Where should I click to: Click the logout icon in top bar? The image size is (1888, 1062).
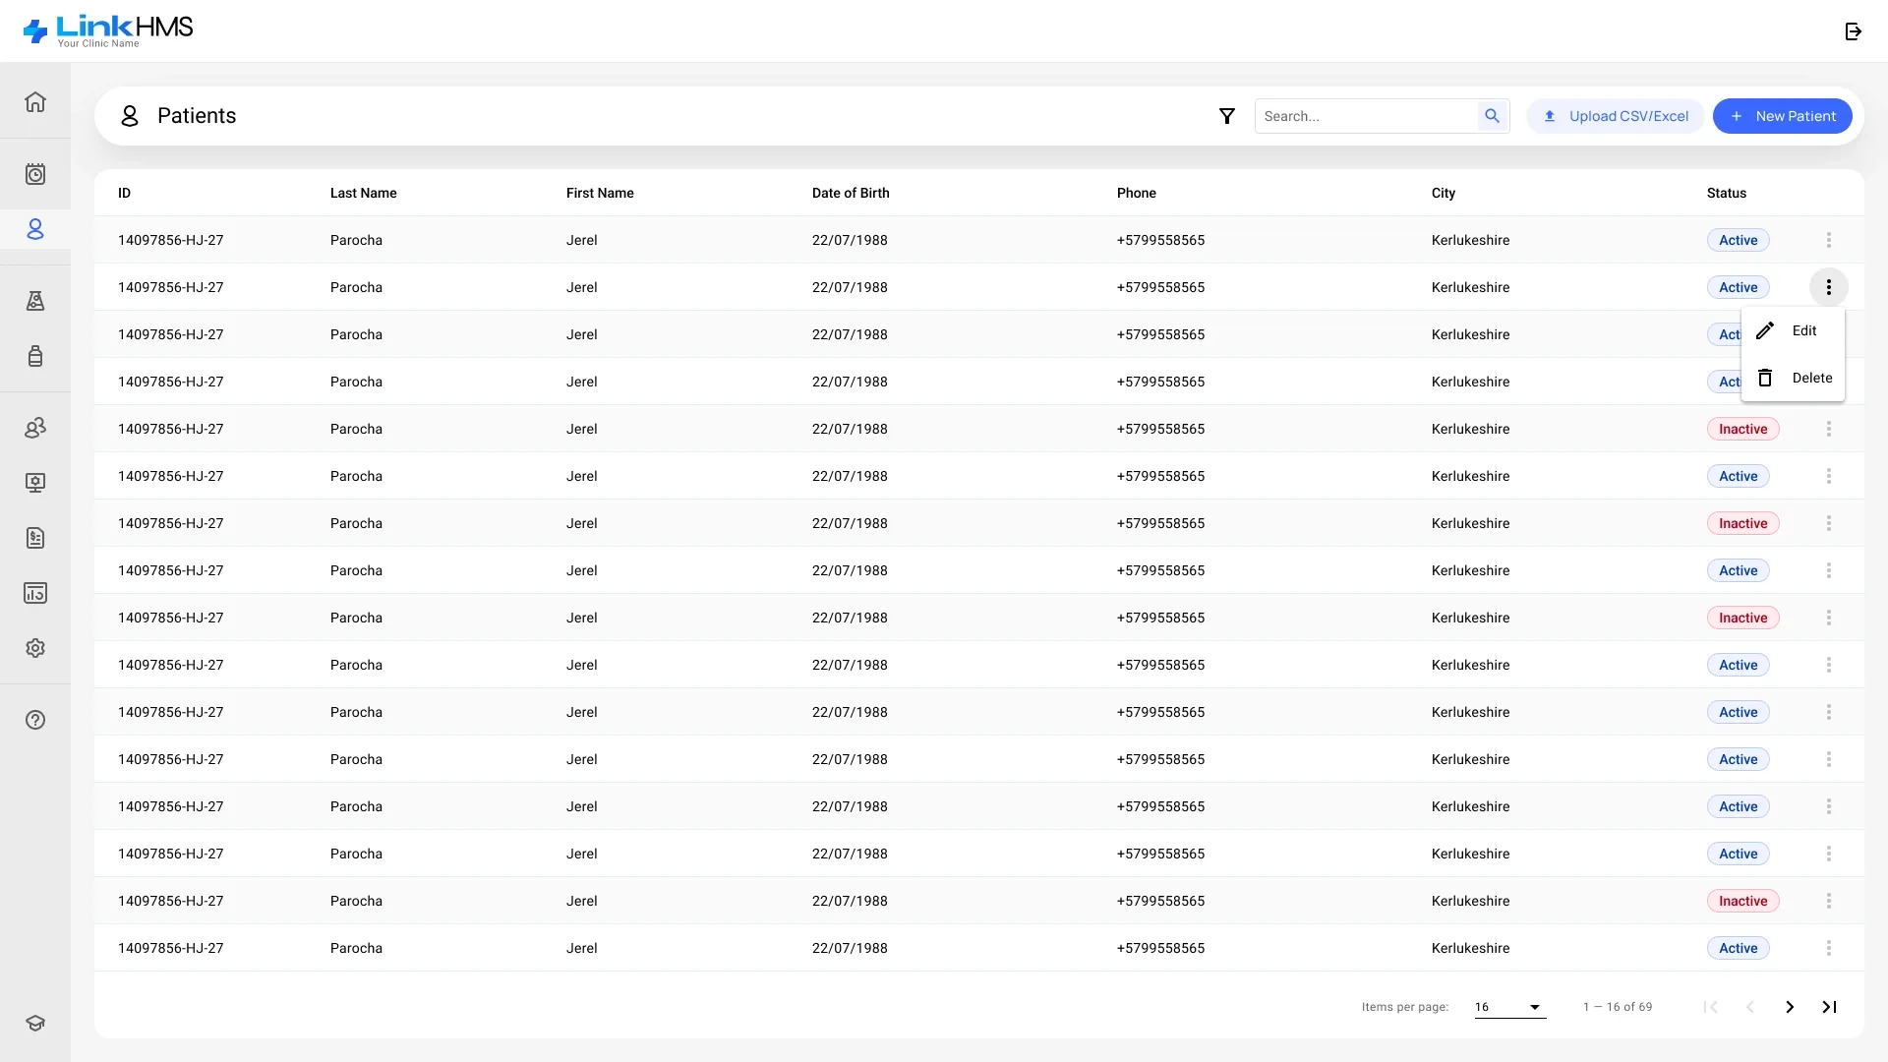click(x=1854, y=31)
